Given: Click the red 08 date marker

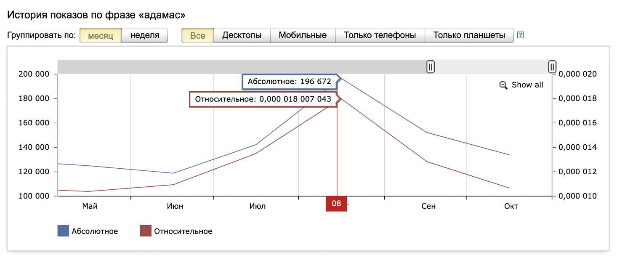Looking at the screenshot, I should tap(336, 204).
